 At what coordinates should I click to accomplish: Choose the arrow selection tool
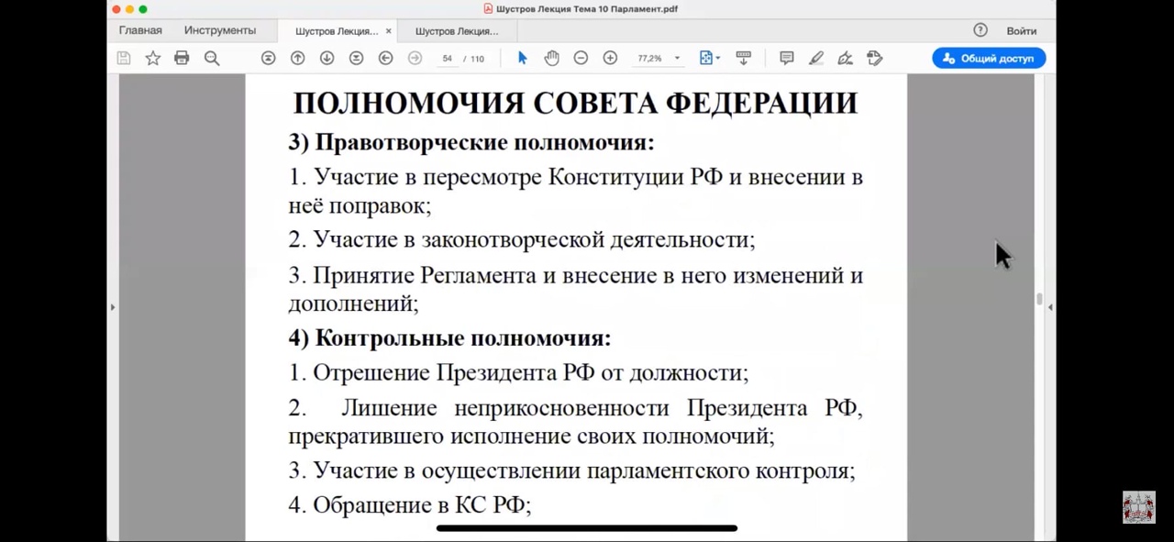point(523,58)
